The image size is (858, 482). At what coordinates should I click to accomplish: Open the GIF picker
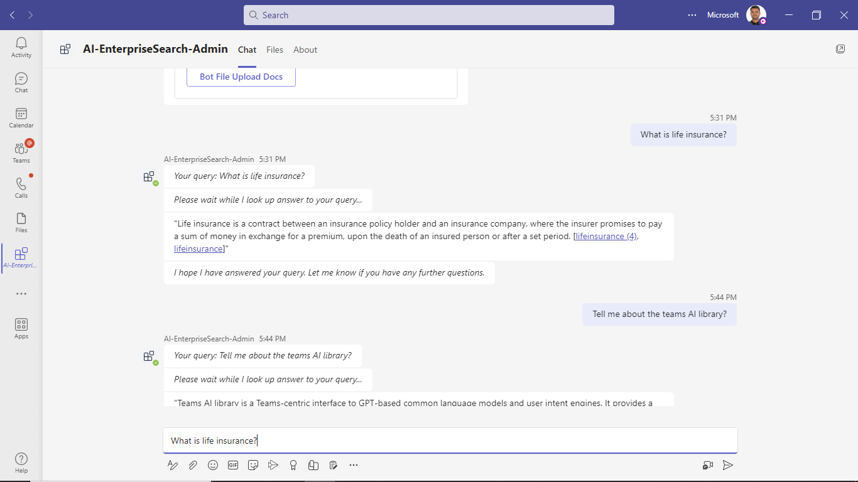[x=233, y=465]
